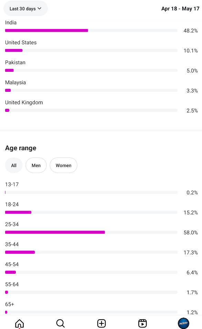Click the Age range heading
Image resolution: width=202 pixels, height=329 pixels.
(x=21, y=148)
